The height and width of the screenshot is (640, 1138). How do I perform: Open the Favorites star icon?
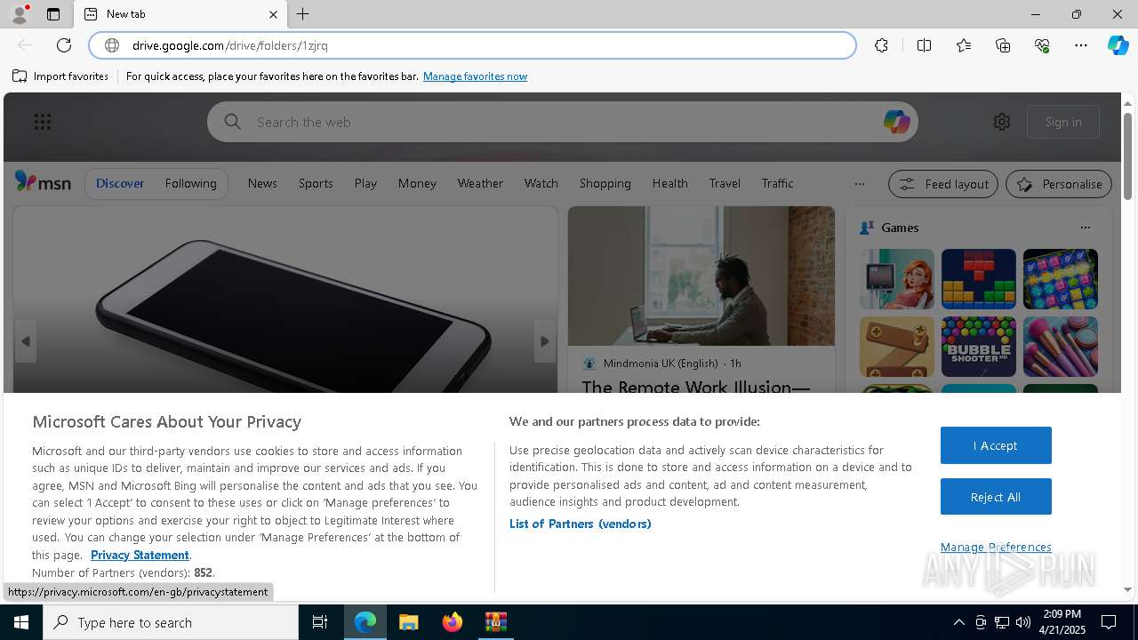click(964, 45)
